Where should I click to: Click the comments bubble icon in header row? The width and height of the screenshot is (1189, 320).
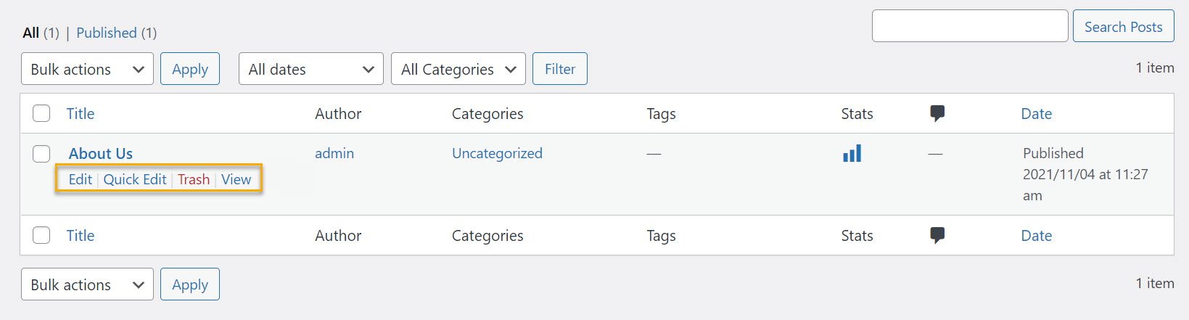937,113
